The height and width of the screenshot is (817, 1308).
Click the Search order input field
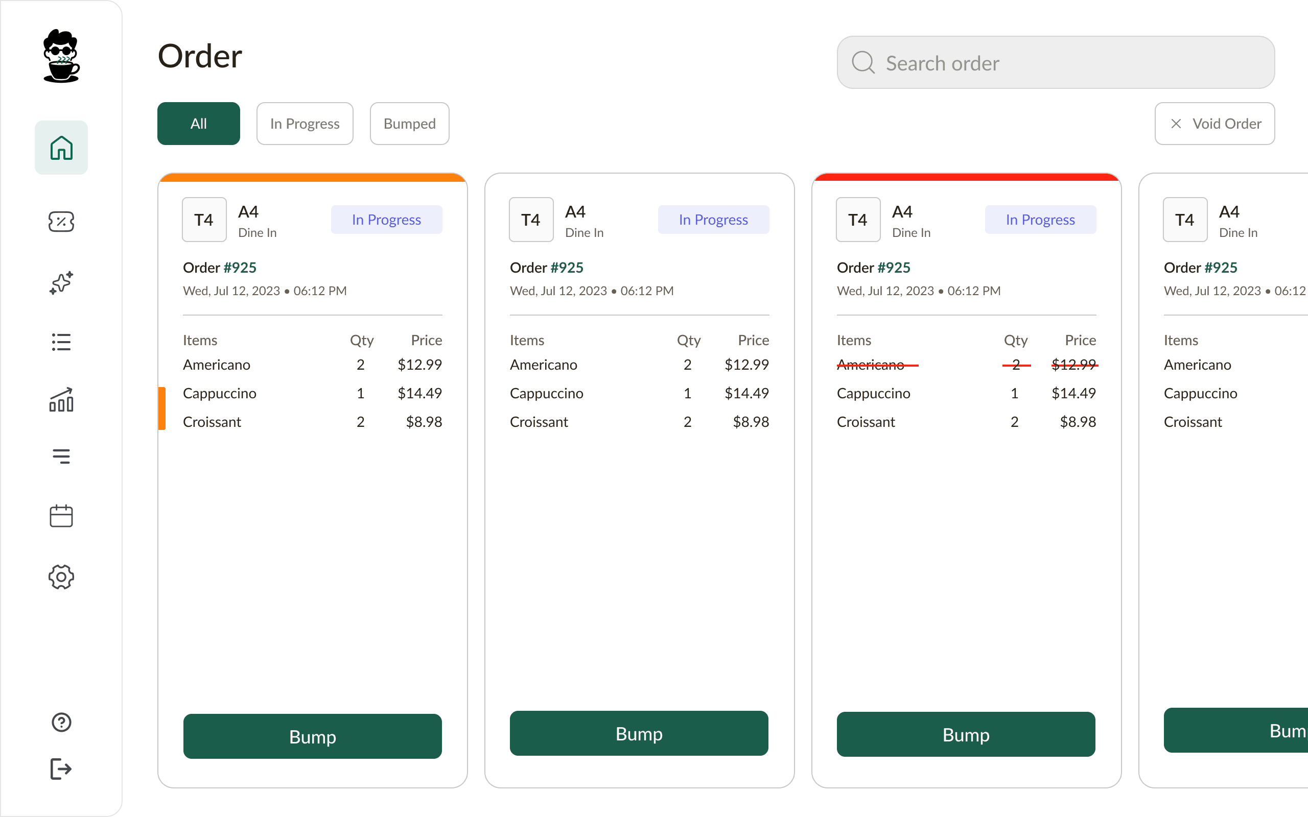(x=1054, y=62)
